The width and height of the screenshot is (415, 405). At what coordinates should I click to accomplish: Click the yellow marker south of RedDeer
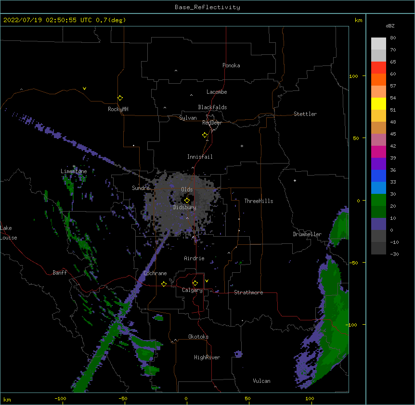205,135
